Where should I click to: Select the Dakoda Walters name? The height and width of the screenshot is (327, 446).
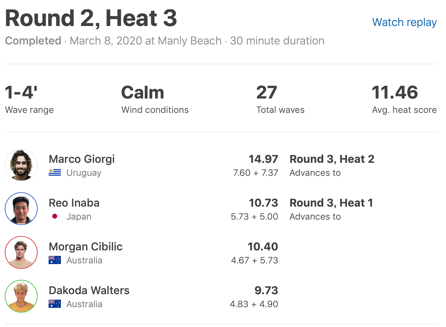[x=89, y=290]
